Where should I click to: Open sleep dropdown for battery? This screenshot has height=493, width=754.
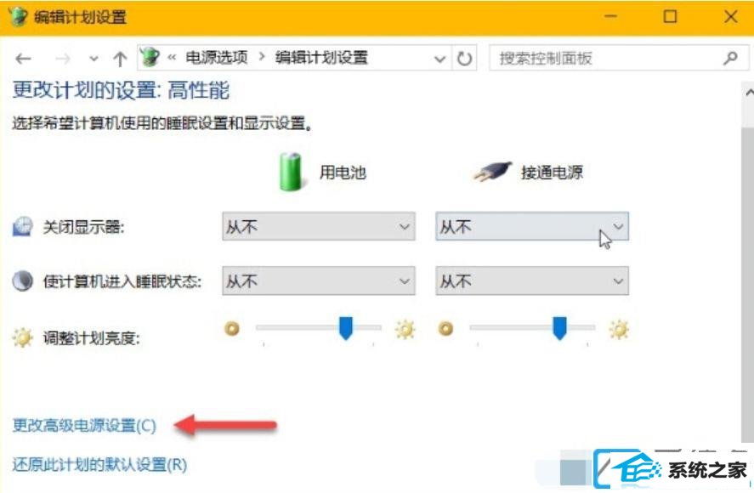(319, 280)
